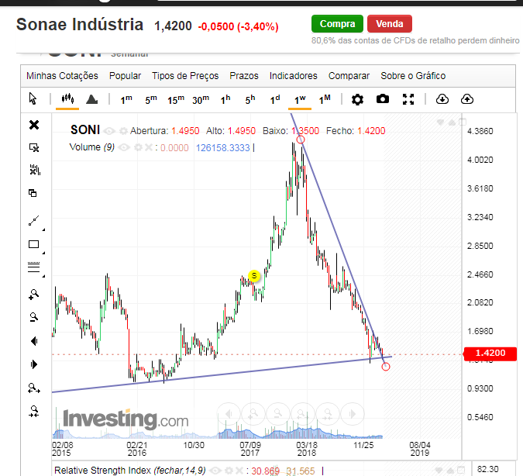523x476 pixels.
Task: Click floating zoom-in circle at chart bottom
Action: click(x=253, y=414)
